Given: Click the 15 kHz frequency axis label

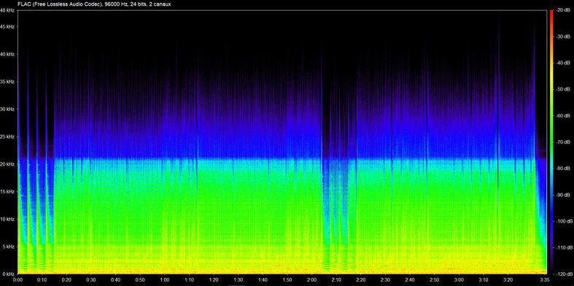Looking at the screenshot, I should pos(7,192).
